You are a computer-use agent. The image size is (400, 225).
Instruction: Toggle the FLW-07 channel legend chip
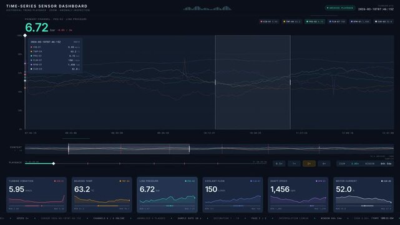[337, 22]
